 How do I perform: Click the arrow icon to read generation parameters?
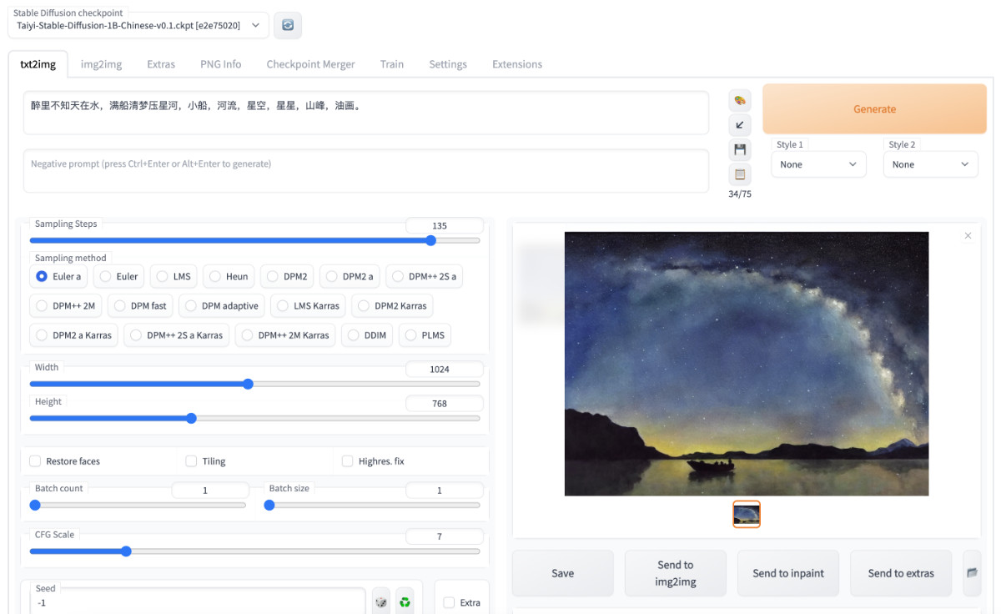[739, 125]
